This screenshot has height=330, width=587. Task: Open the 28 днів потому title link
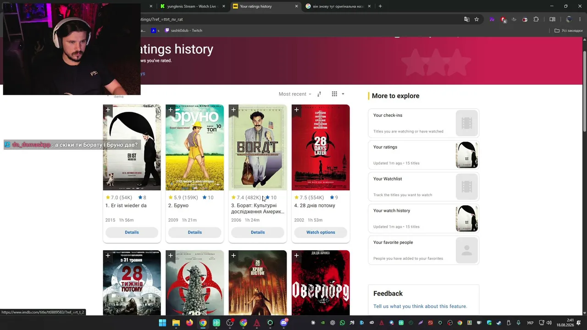[315, 206]
